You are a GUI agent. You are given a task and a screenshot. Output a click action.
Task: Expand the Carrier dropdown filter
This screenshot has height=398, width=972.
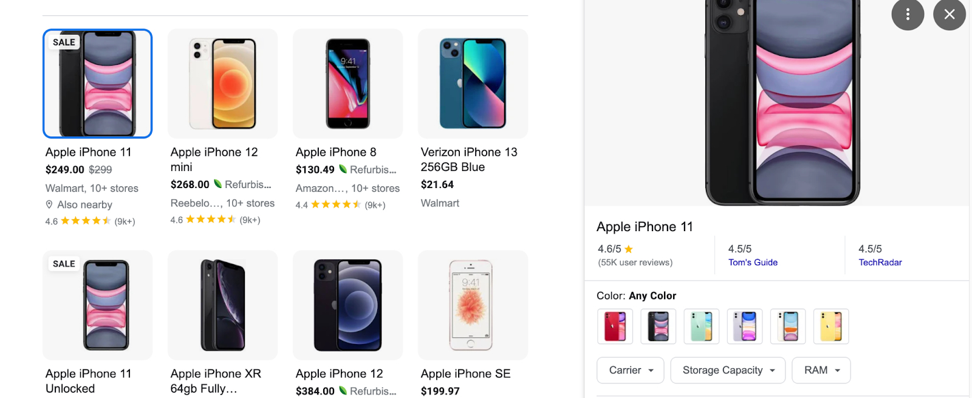click(631, 370)
